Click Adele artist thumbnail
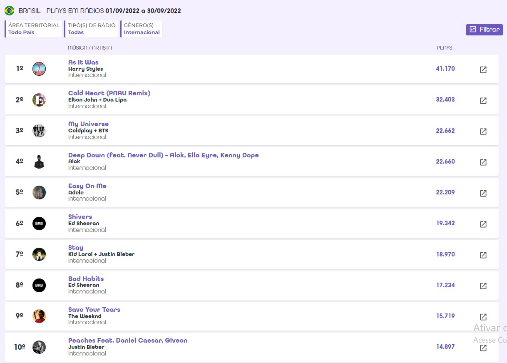The height and width of the screenshot is (363, 507). pos(39,192)
